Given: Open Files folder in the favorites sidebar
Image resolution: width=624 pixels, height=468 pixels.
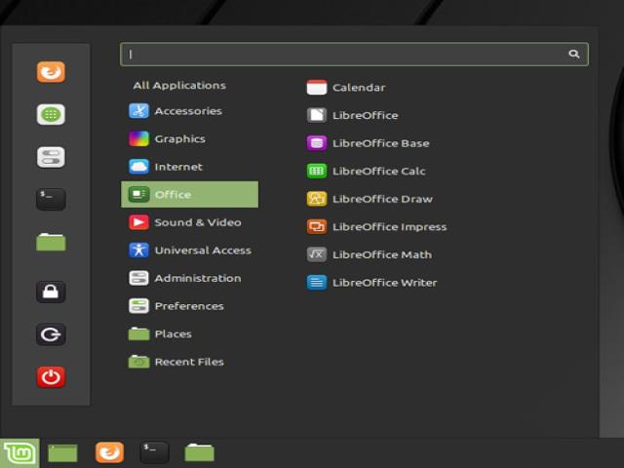Looking at the screenshot, I should click(51, 242).
